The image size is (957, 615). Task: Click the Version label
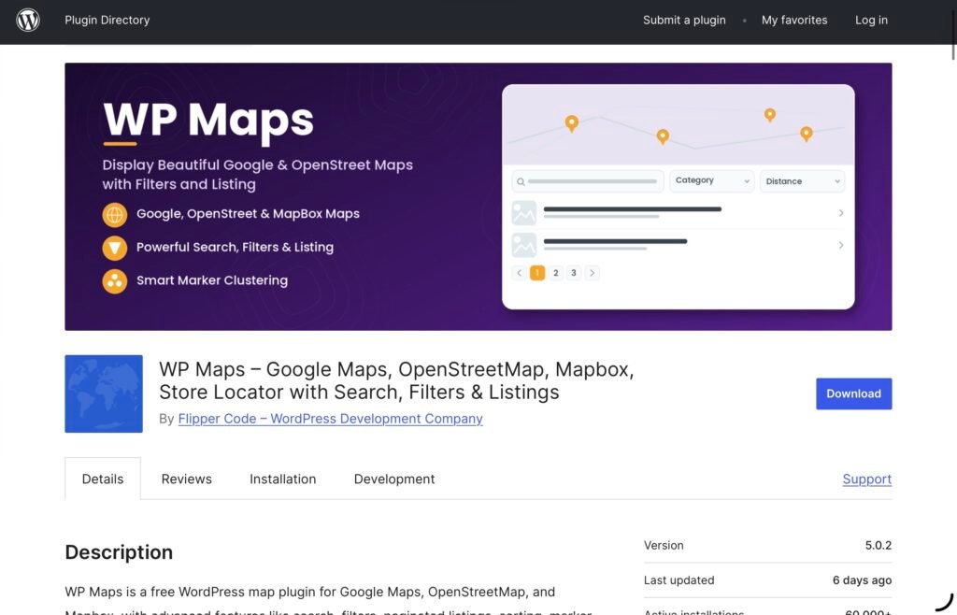[x=664, y=546]
